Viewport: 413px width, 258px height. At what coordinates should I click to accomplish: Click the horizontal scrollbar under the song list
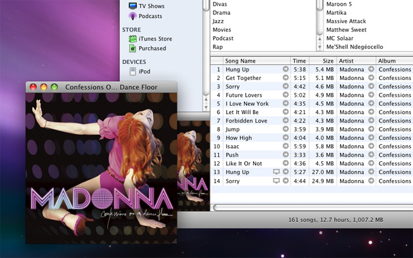tap(310, 206)
